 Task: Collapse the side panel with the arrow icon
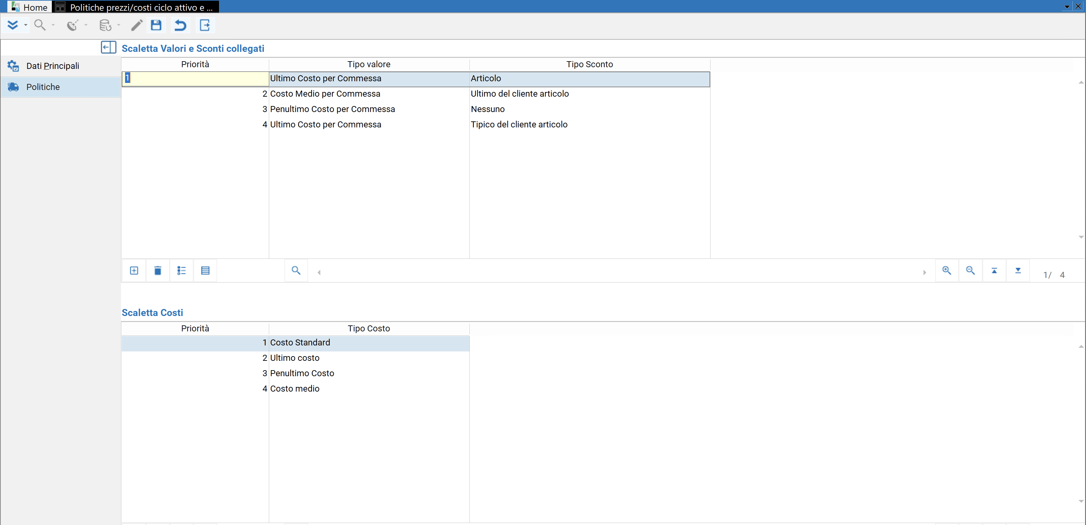108,47
